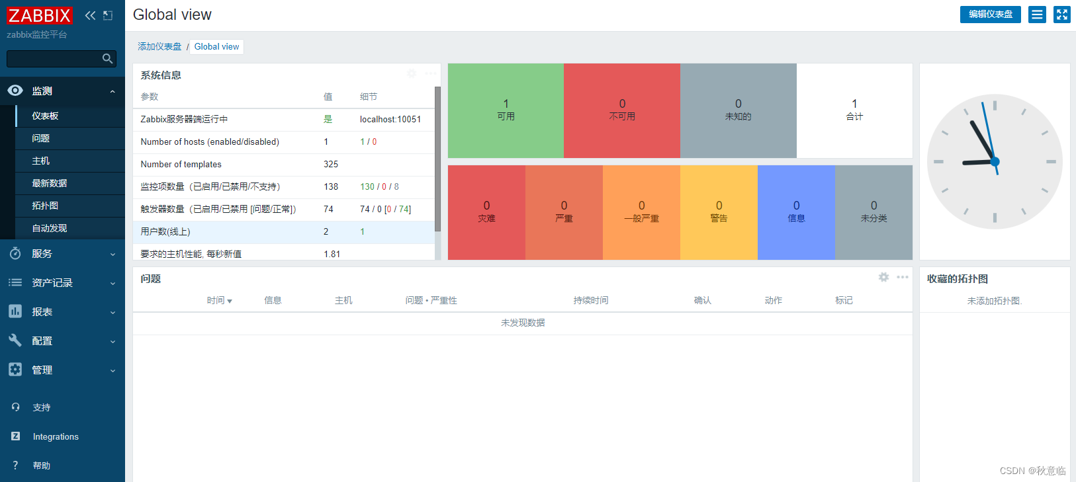
Task: Click the list icon for 资产记录
Action: 15,282
